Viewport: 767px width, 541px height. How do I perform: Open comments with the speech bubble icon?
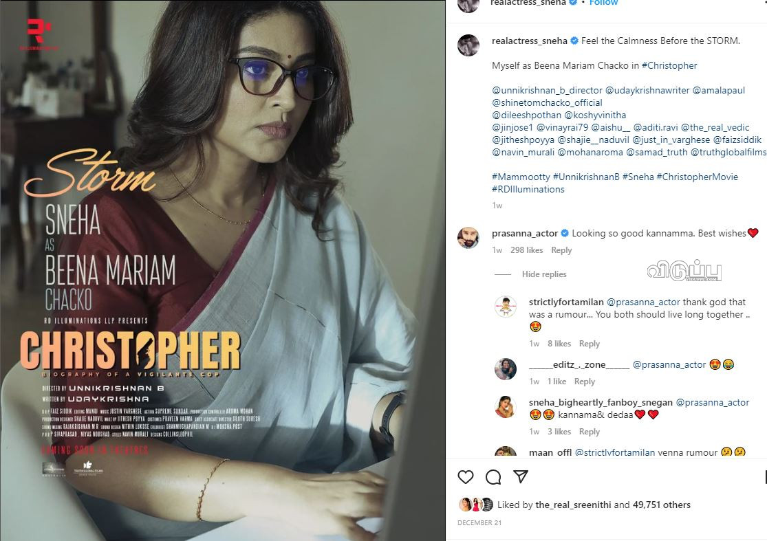pos(493,477)
